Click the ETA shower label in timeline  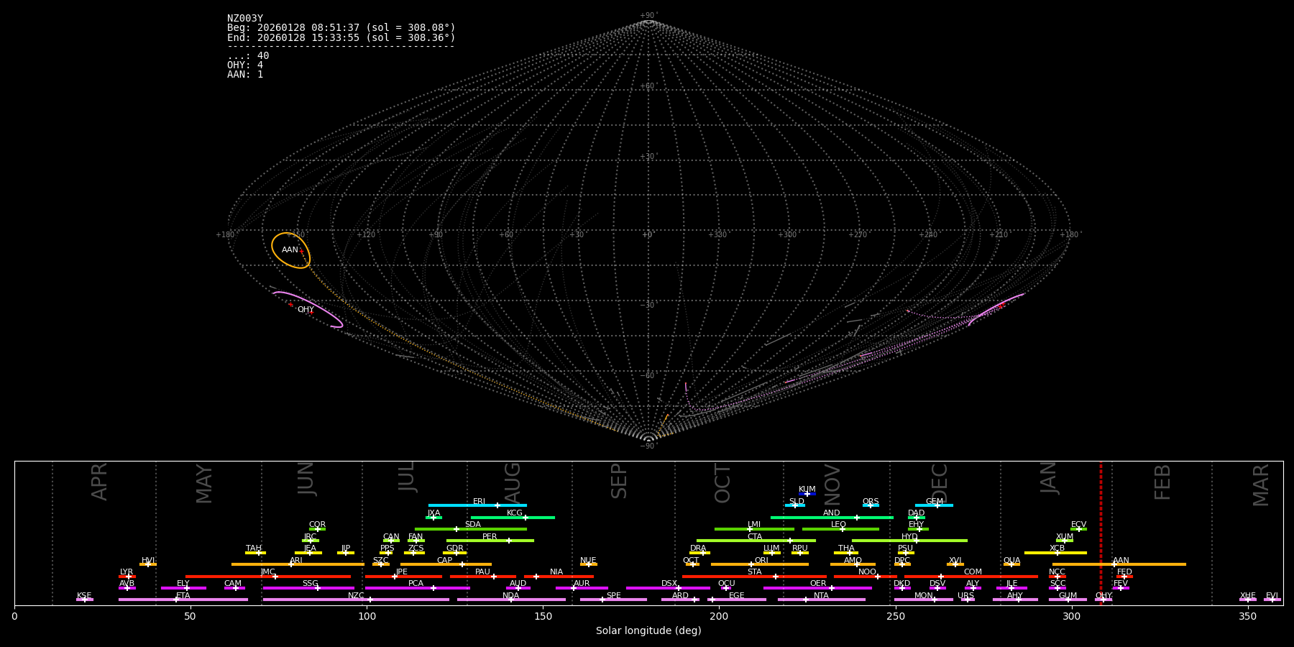click(183, 596)
